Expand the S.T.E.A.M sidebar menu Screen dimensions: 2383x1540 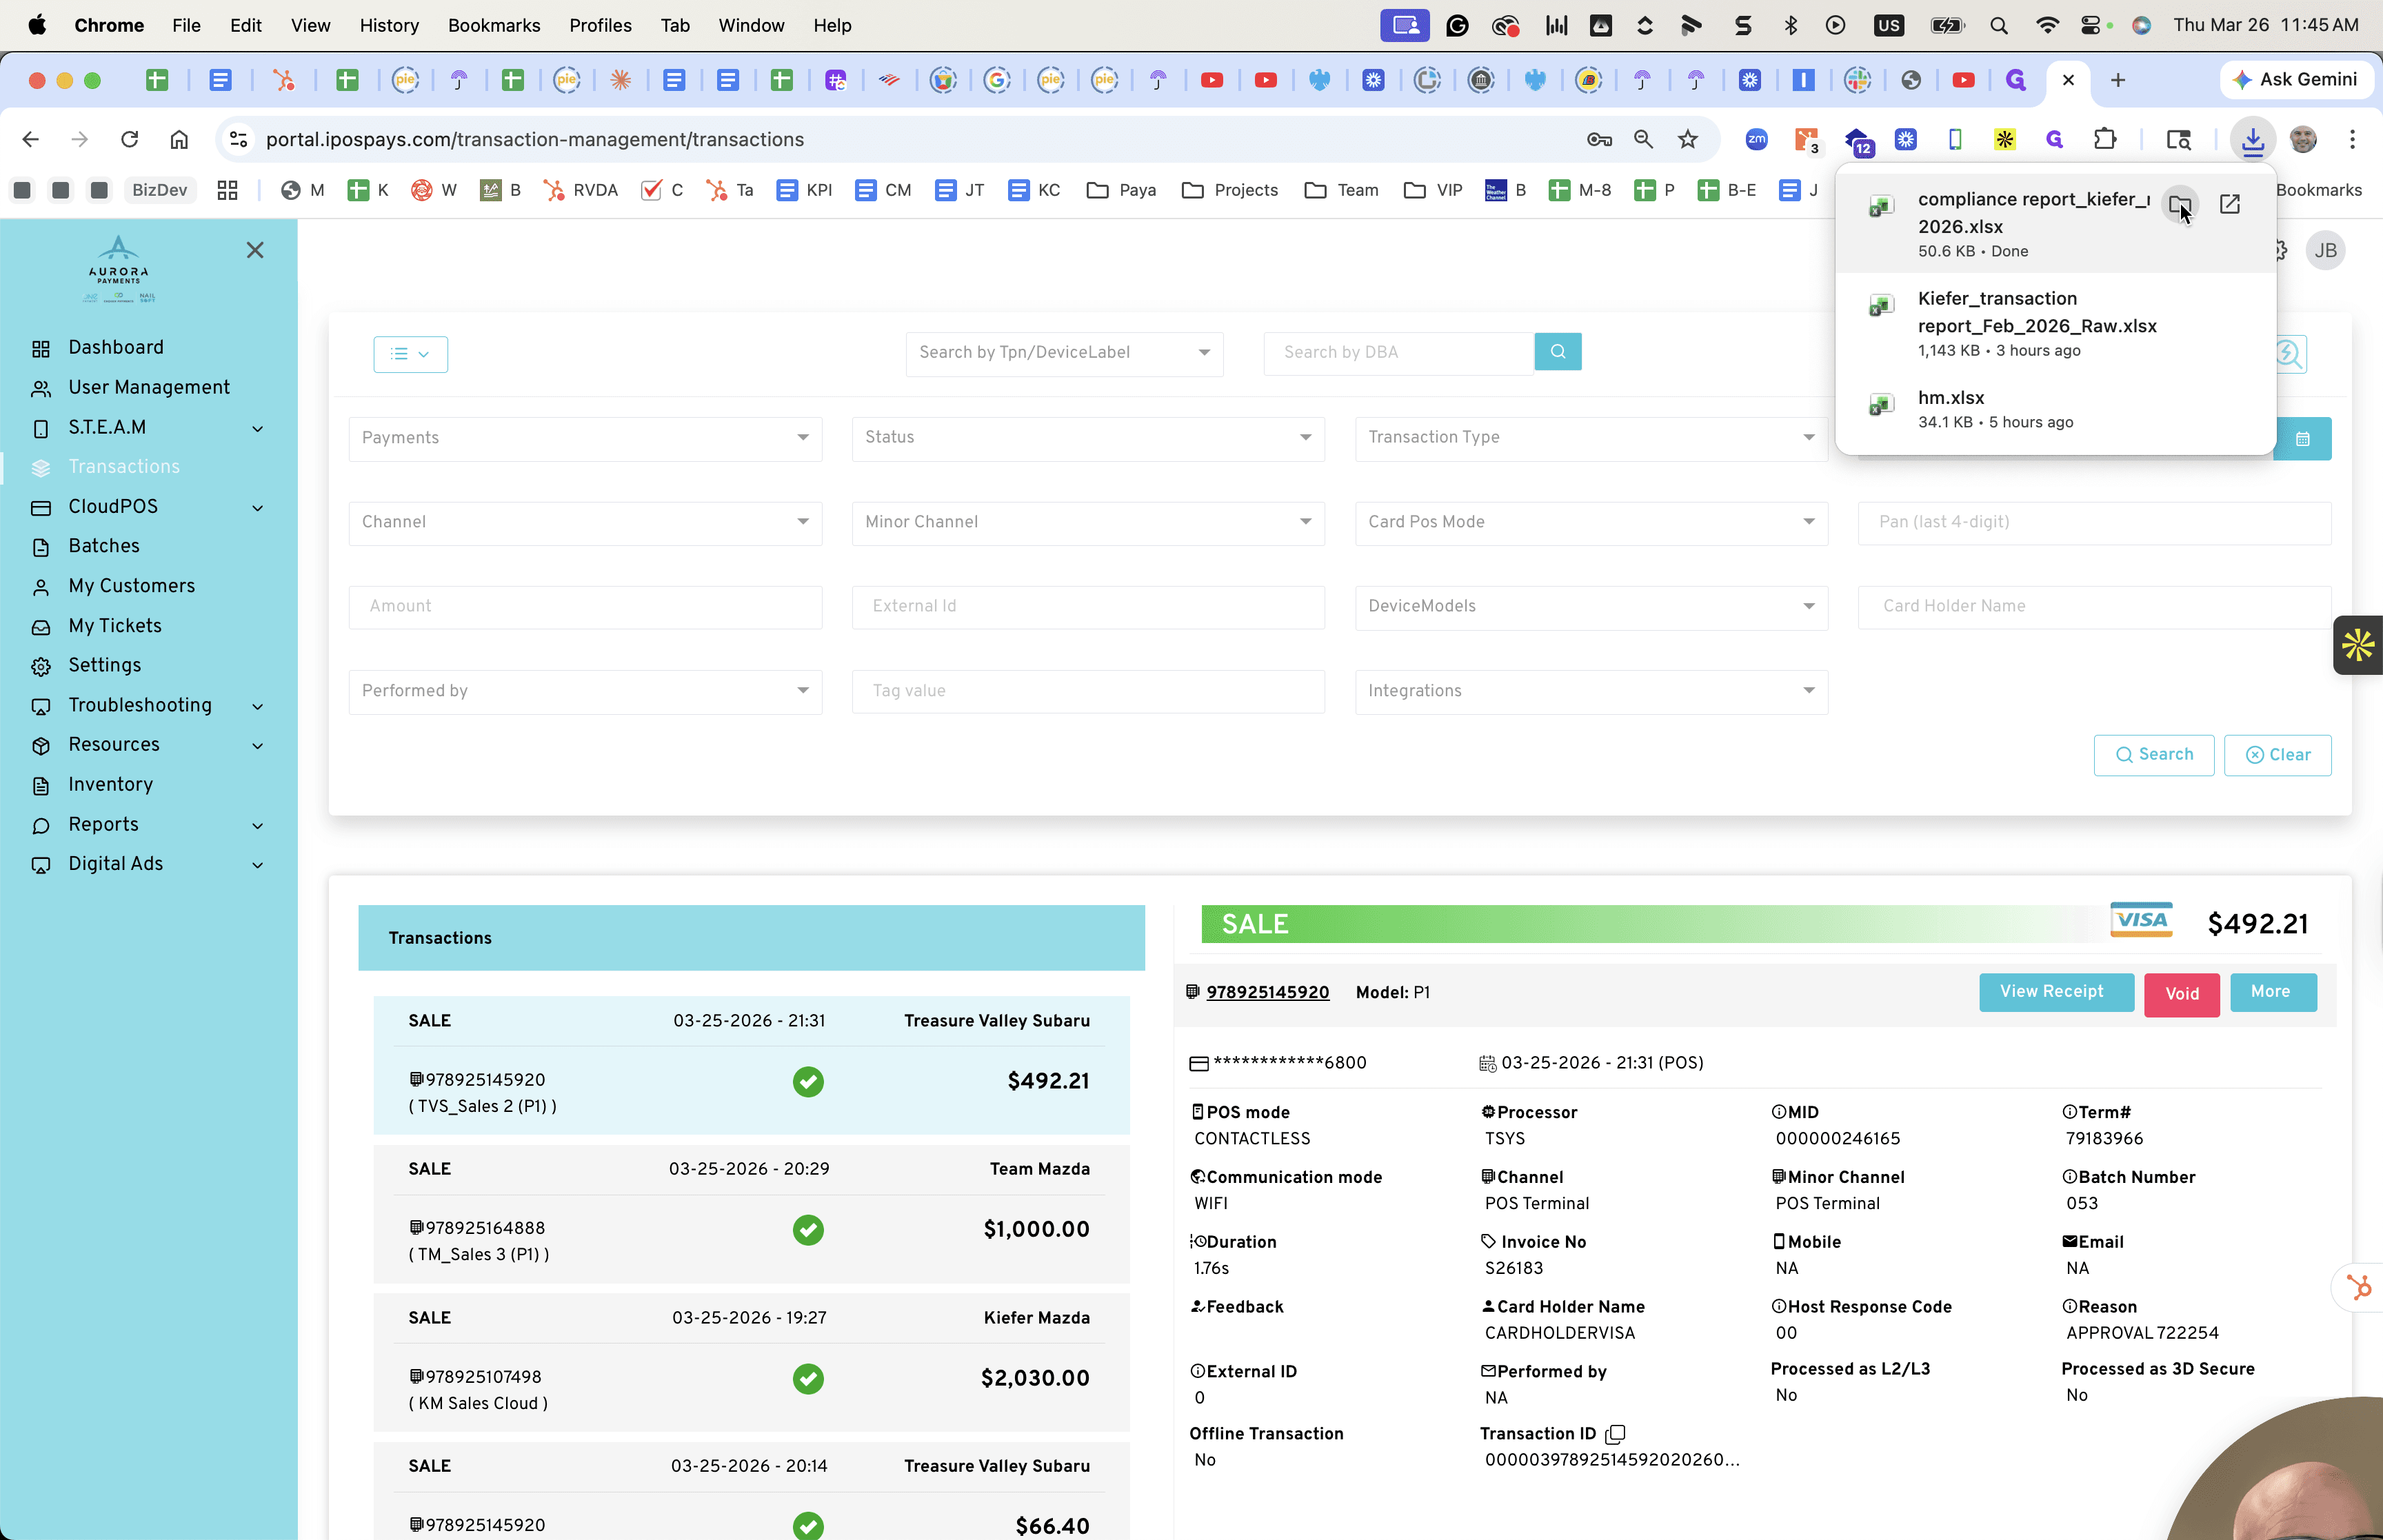149,428
